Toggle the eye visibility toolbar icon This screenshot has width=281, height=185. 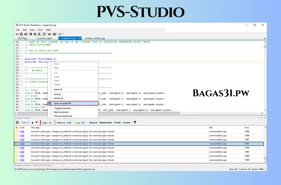[x=49, y=34]
